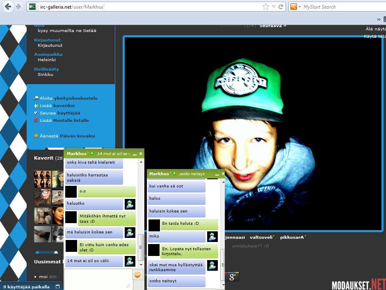The height and width of the screenshot is (290, 386).
Task: Open URL history dropdown arrow in address bar
Action: pyautogui.click(x=274, y=7)
